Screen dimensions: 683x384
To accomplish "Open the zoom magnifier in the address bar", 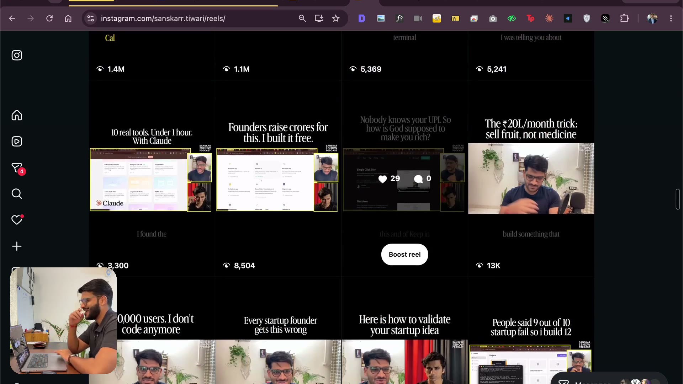I will click(x=302, y=18).
